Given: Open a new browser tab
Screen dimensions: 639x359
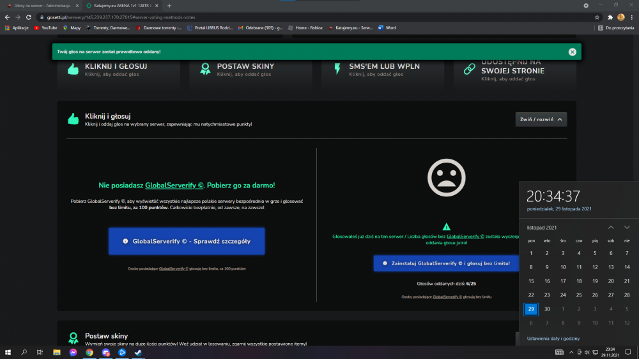Looking at the screenshot, I should pos(169,6).
